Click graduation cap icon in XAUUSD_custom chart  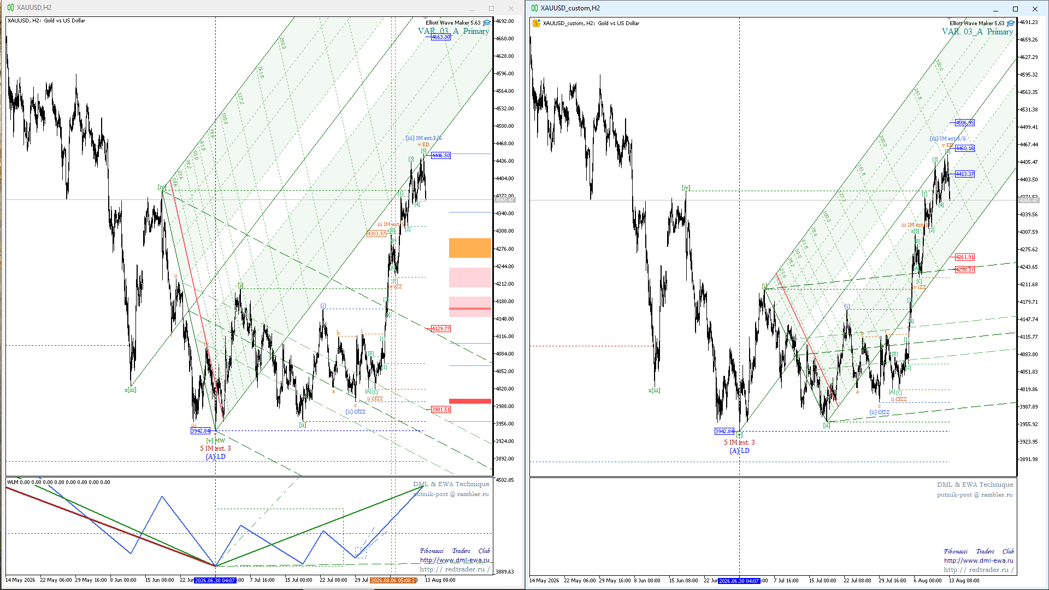(x=1011, y=23)
